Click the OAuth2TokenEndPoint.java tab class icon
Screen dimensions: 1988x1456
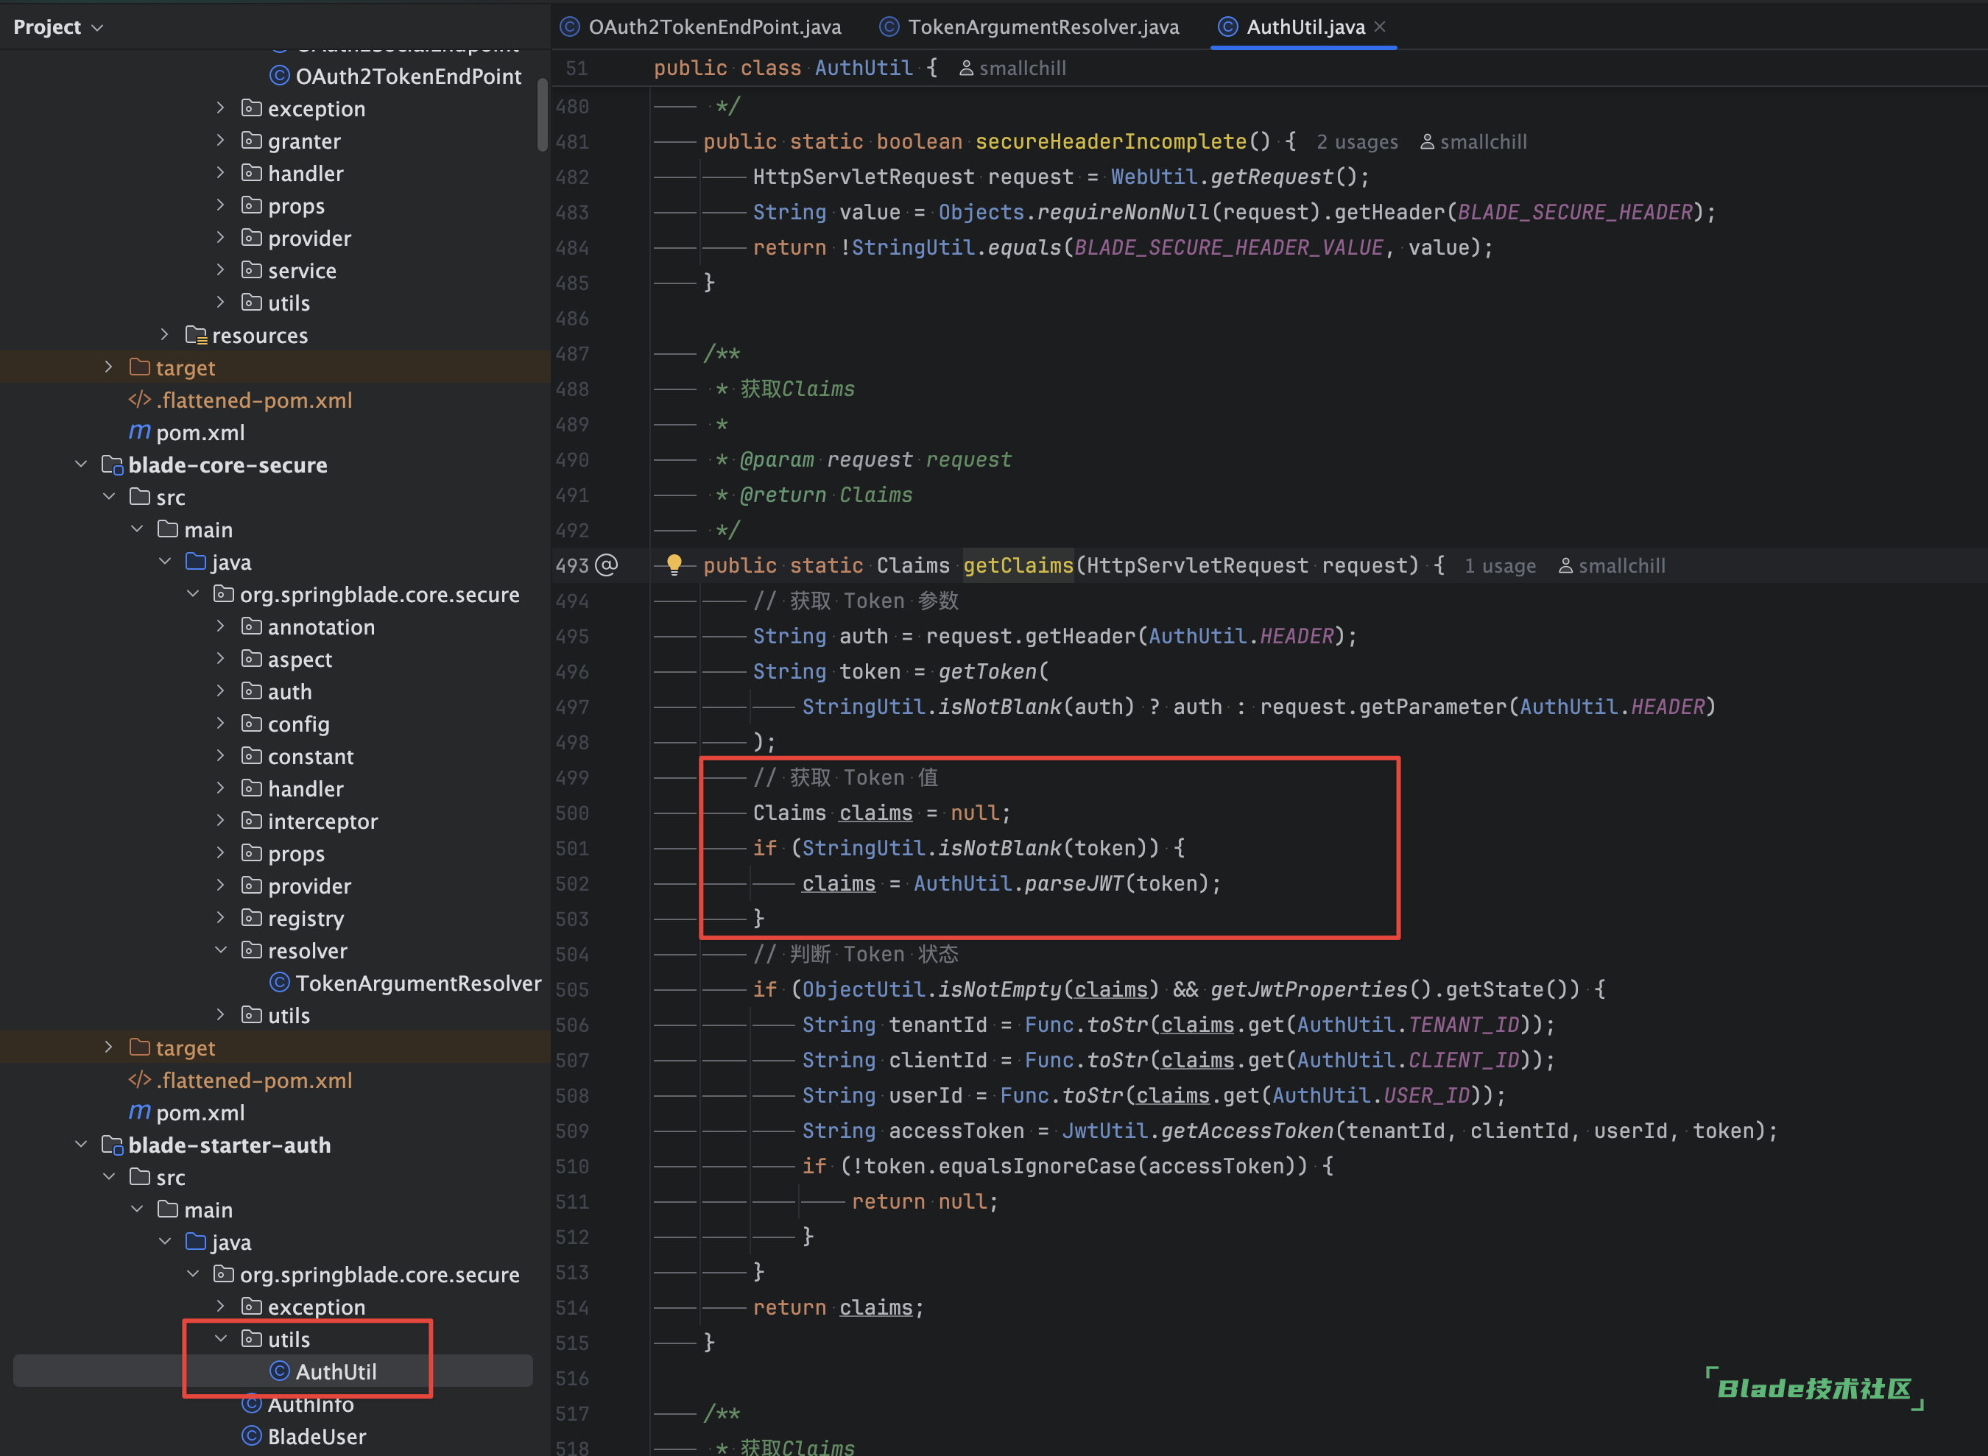coord(571,27)
